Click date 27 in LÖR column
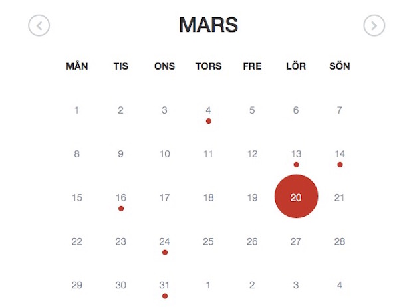This screenshot has width=399, height=307. pos(296,242)
